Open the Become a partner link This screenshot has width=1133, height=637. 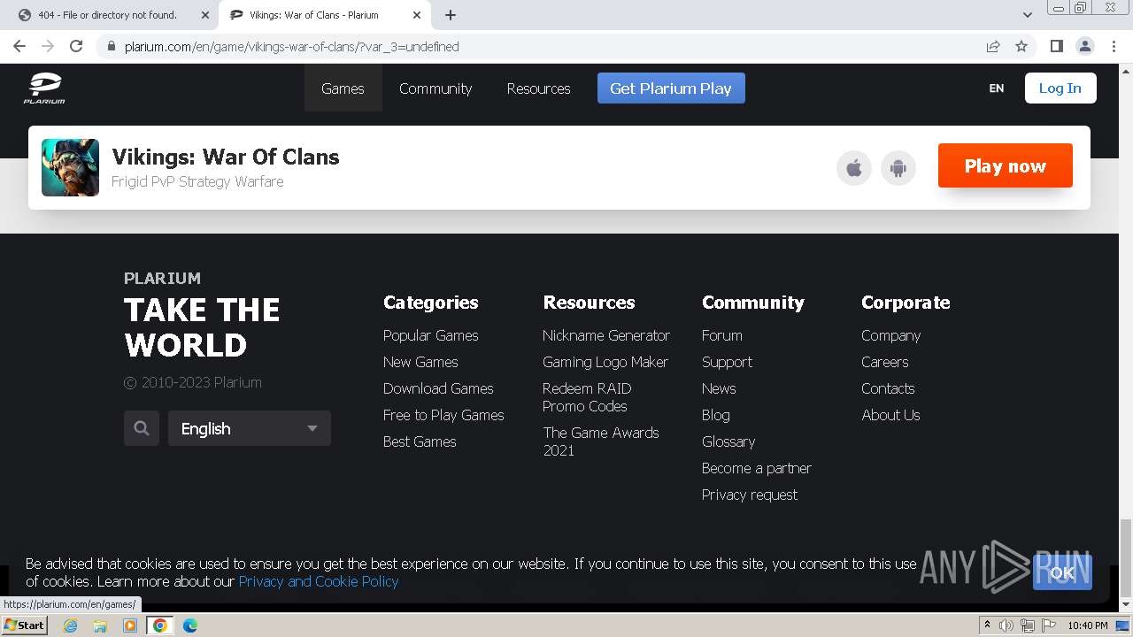757,468
